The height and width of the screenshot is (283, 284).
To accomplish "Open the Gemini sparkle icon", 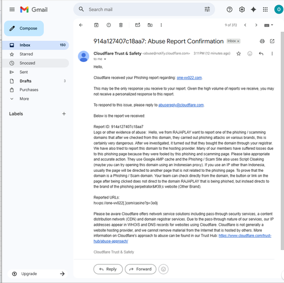I will pyautogui.click(x=253, y=10).
